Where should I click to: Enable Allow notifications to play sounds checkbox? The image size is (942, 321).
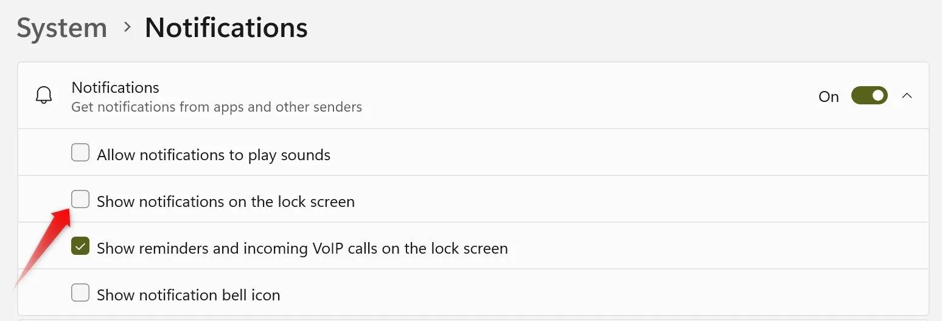(x=80, y=153)
